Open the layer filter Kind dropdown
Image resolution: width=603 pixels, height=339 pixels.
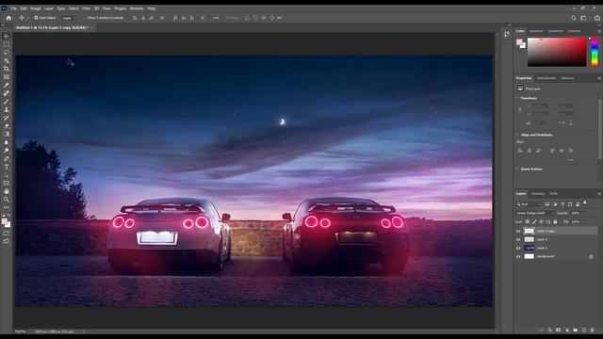pos(529,204)
